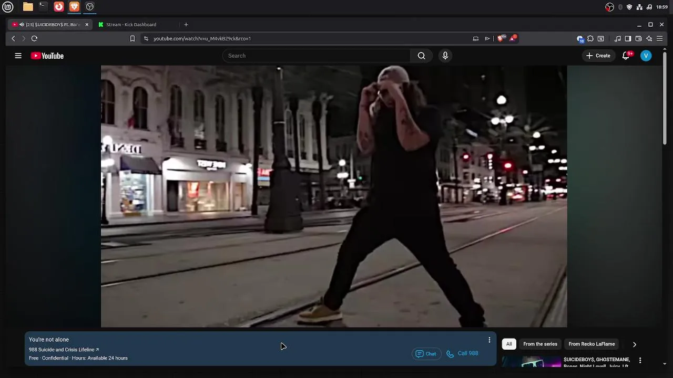Switch to the OBS Studio panel launcher
Image resolution: width=673 pixels, height=378 pixels.
click(90, 7)
